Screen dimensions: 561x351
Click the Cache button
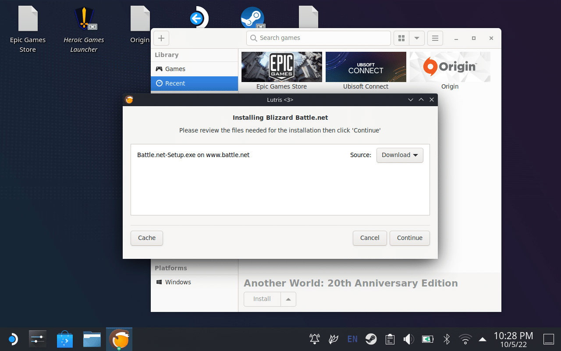(147, 238)
